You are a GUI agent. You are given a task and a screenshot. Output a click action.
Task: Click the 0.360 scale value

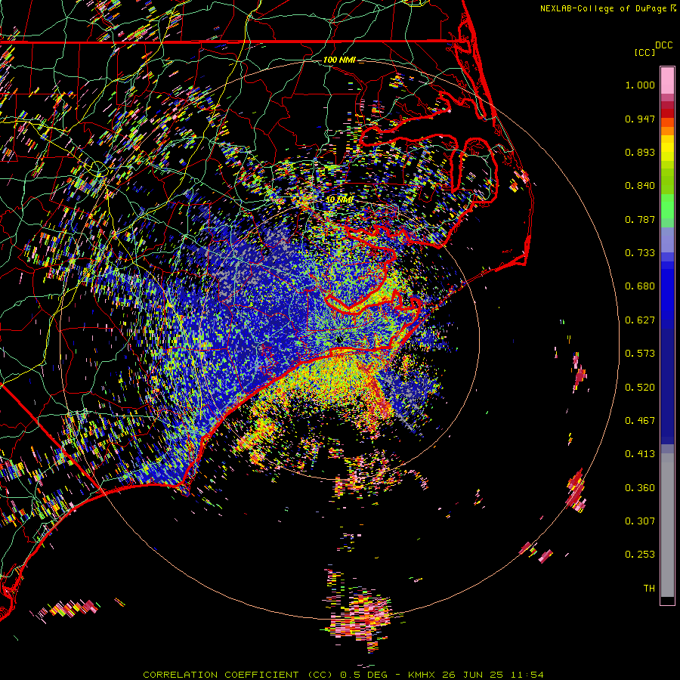[x=640, y=488]
